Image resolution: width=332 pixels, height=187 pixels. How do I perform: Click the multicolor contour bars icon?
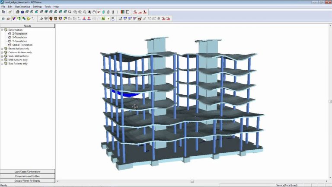[x=122, y=12]
